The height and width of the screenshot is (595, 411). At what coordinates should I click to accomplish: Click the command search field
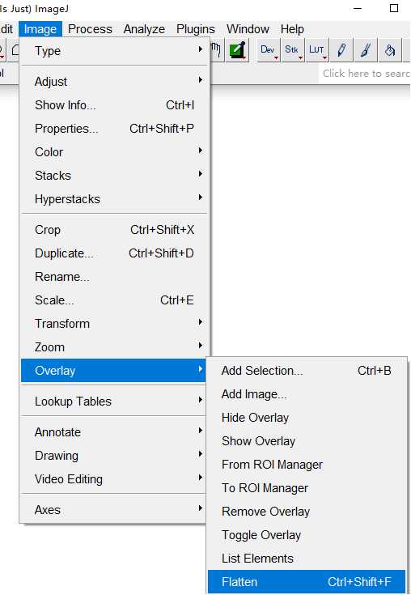point(365,73)
